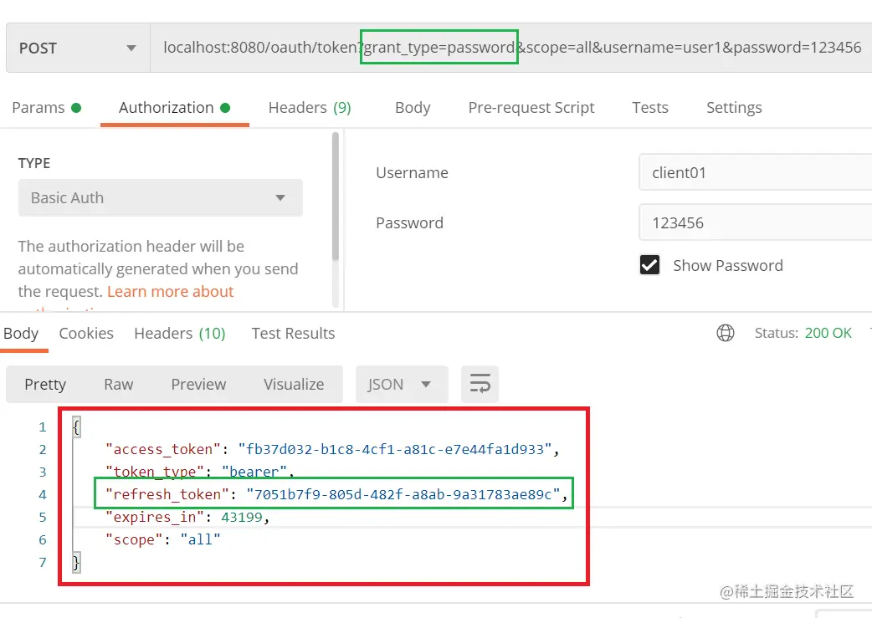Select the Raw view button

click(x=119, y=384)
